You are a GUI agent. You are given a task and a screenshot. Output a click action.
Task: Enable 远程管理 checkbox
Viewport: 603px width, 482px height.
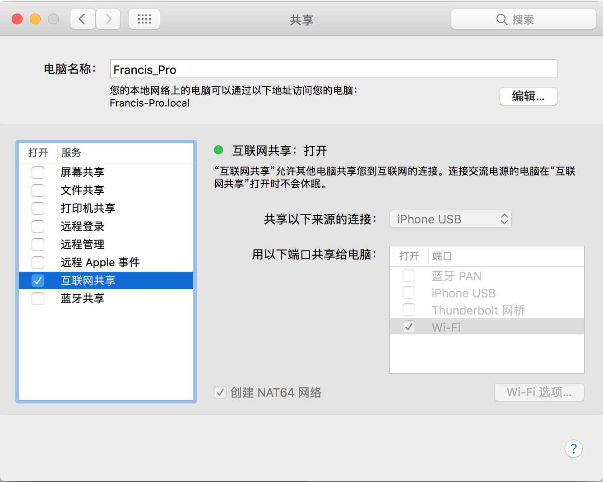pos(38,244)
